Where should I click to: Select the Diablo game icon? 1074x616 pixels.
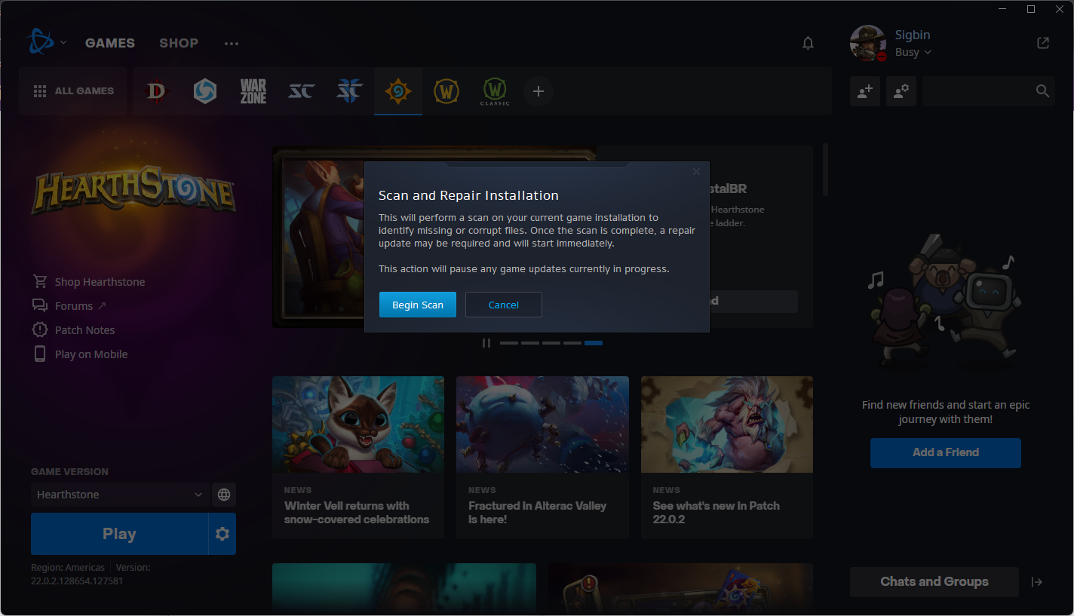pos(156,91)
